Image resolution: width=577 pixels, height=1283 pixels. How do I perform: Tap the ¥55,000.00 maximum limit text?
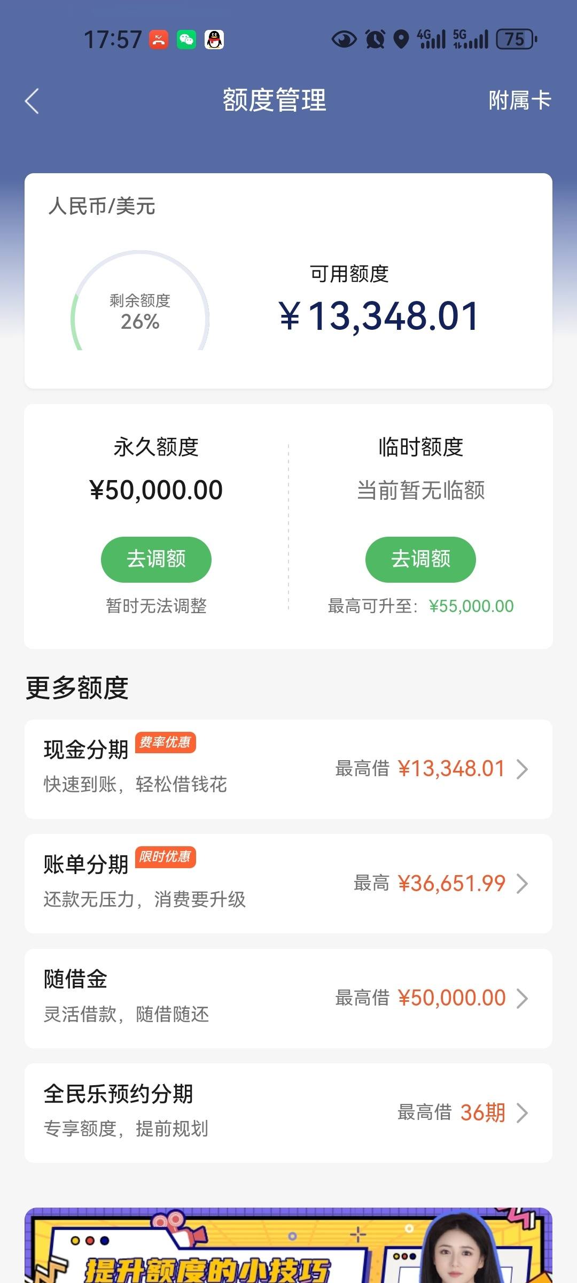coord(471,606)
